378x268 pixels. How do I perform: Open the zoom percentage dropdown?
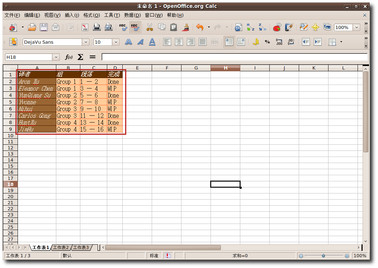(356, 28)
